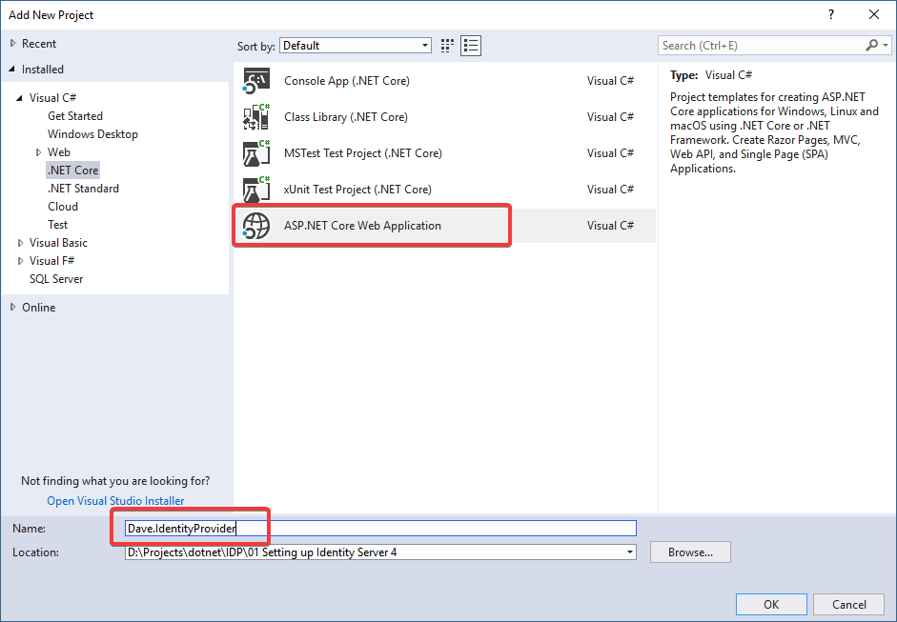Click the OK button
Screen dimensions: 897x622
pyautogui.click(x=771, y=604)
